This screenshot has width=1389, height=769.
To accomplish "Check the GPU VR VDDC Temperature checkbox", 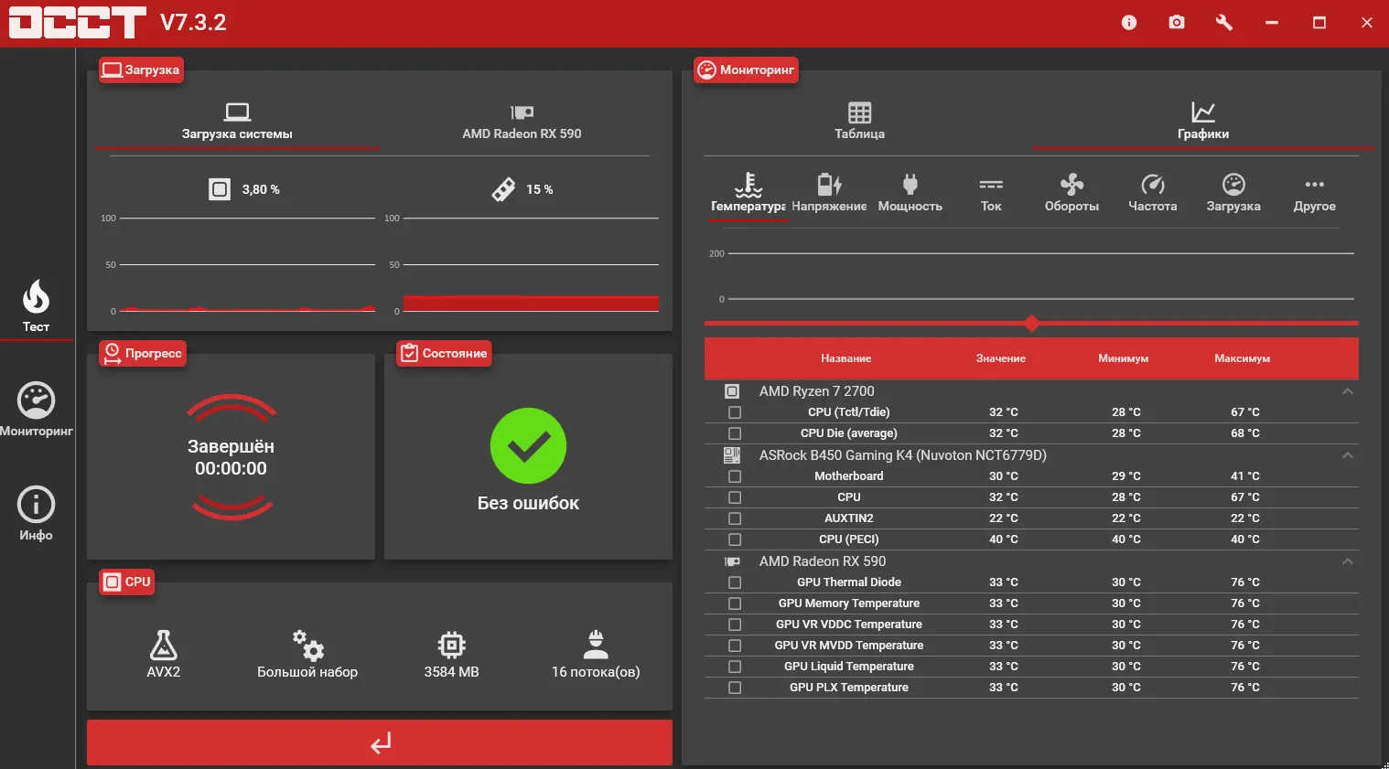I will click(x=735, y=625).
